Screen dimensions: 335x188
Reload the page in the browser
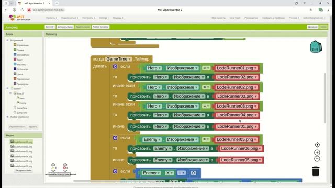coord(22,10)
